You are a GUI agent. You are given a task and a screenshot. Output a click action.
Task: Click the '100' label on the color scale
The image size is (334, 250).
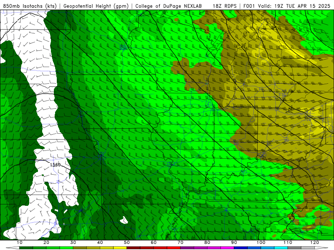click(x=261, y=242)
